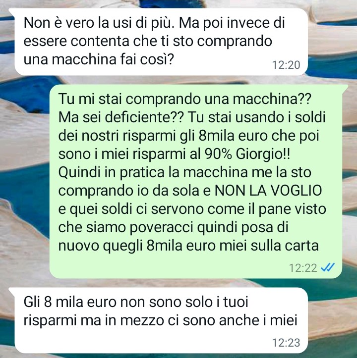Select the received message starting 'Non è vero'
Viewport: 357px width, 358px height.
(158, 42)
